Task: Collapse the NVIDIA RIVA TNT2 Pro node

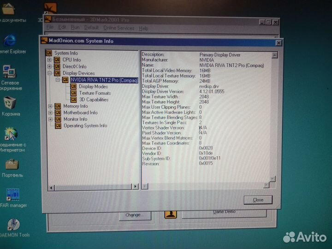Action: 57,80
